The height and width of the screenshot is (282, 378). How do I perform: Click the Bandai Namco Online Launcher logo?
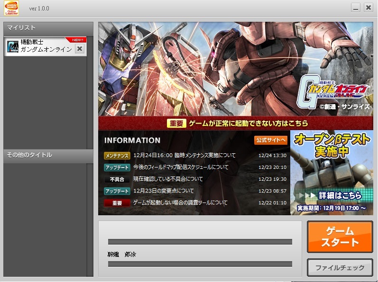coord(11,8)
